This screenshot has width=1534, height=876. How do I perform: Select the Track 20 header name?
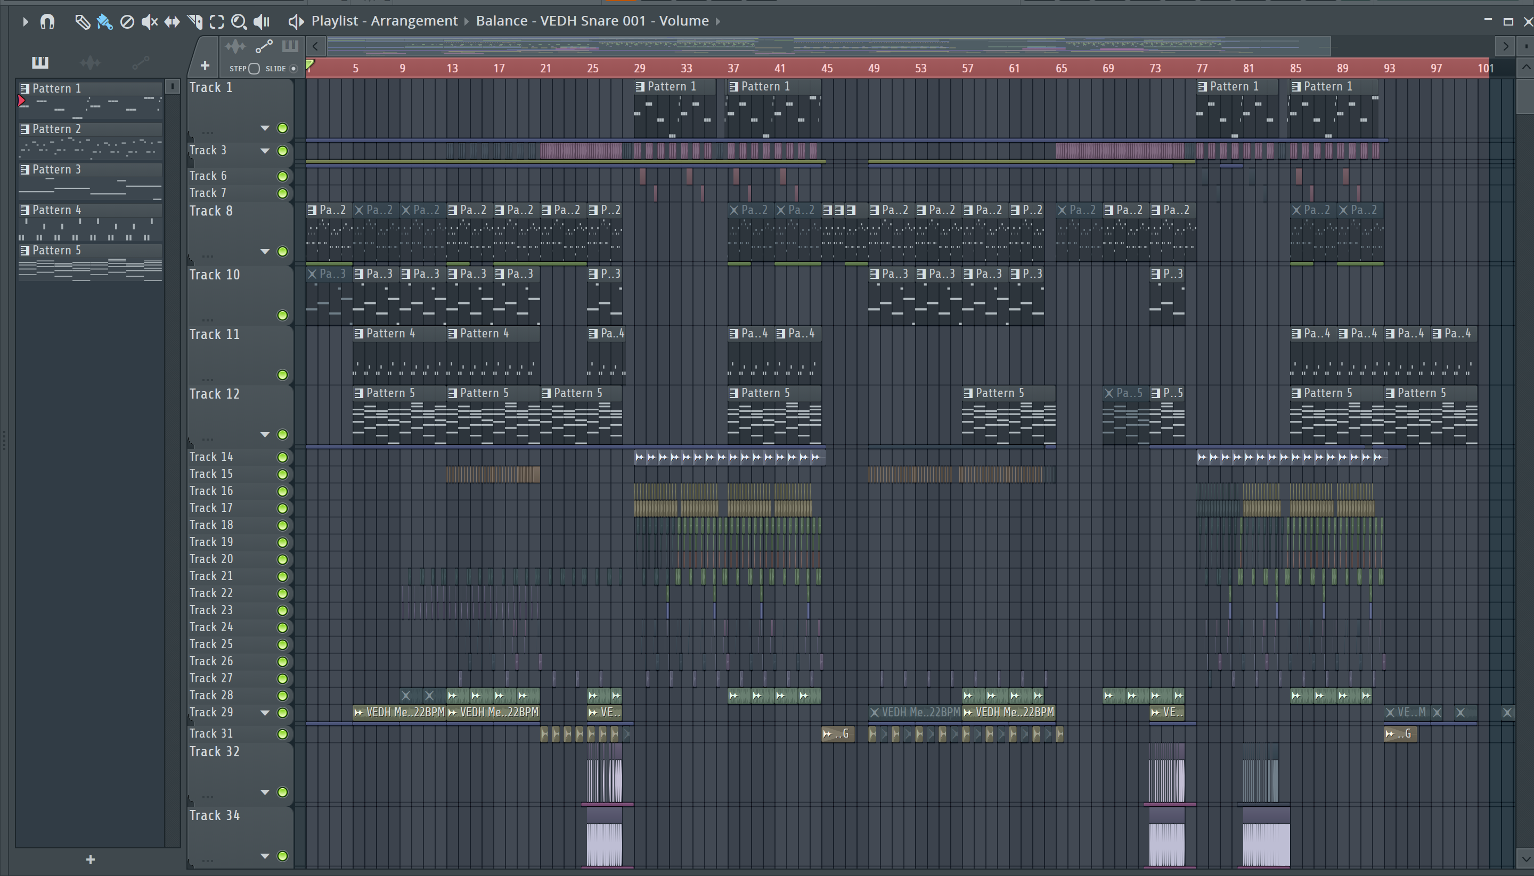(211, 559)
